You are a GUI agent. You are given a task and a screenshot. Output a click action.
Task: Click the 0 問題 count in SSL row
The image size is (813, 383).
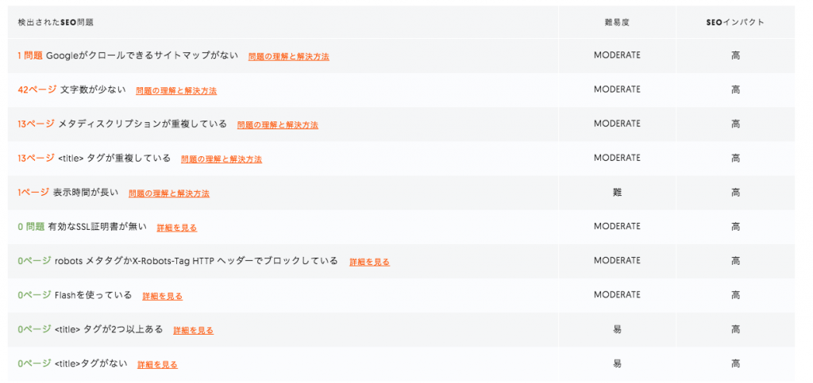[31, 226]
